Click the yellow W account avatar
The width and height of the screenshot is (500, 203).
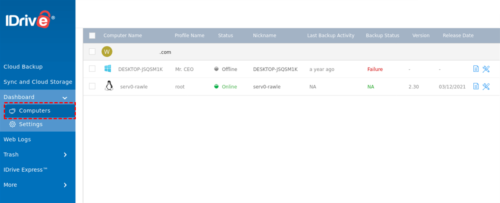pos(107,52)
